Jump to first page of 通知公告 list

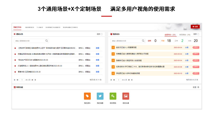(15, 80)
